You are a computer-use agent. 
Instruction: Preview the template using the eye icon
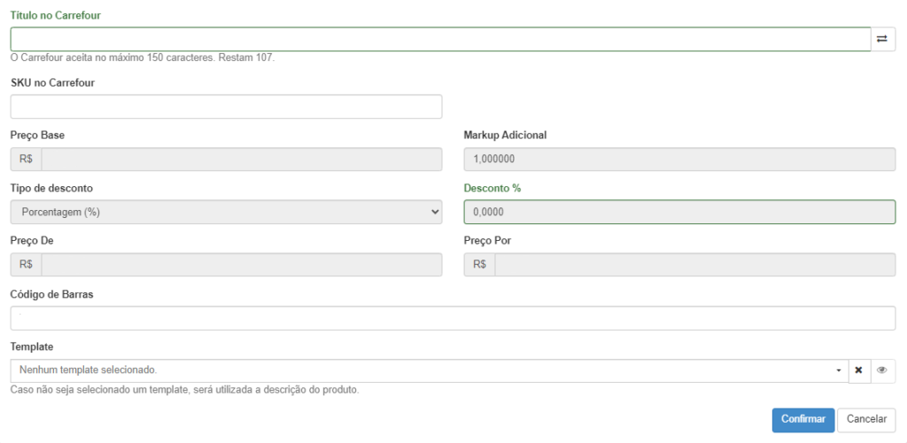pos(883,370)
